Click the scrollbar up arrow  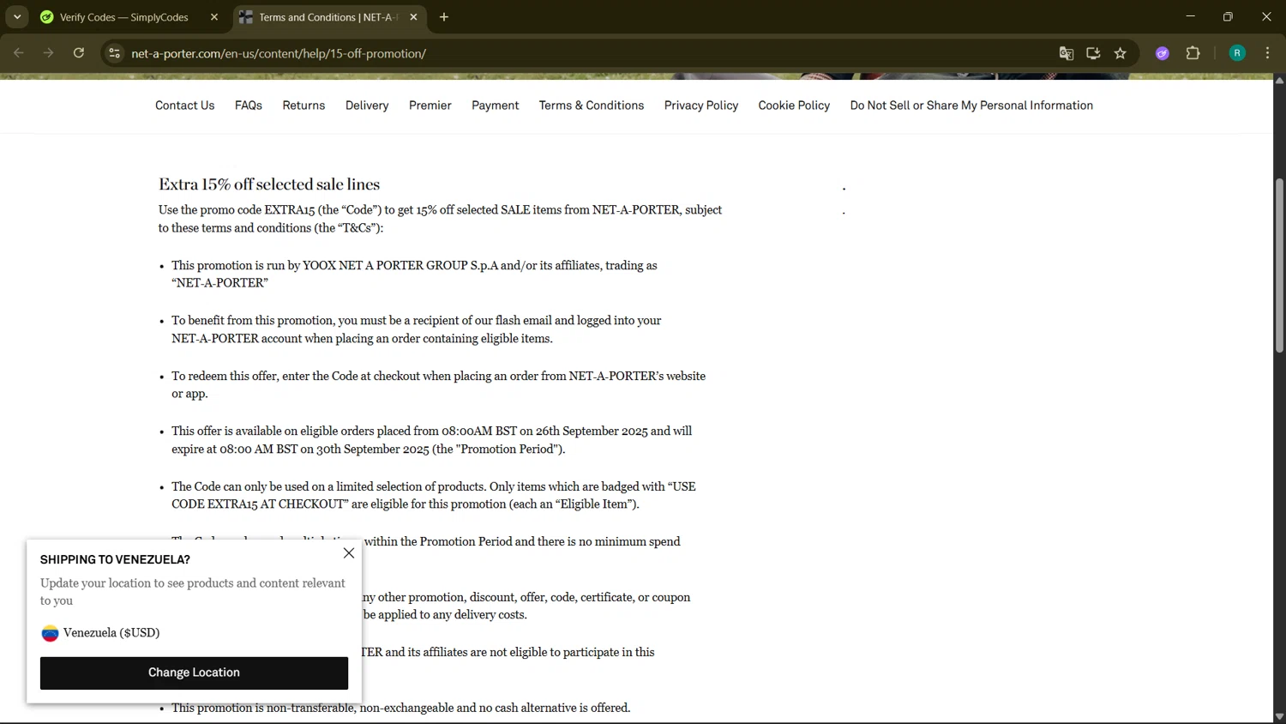click(1279, 81)
